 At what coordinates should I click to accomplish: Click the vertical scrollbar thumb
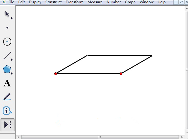tap(187, 70)
